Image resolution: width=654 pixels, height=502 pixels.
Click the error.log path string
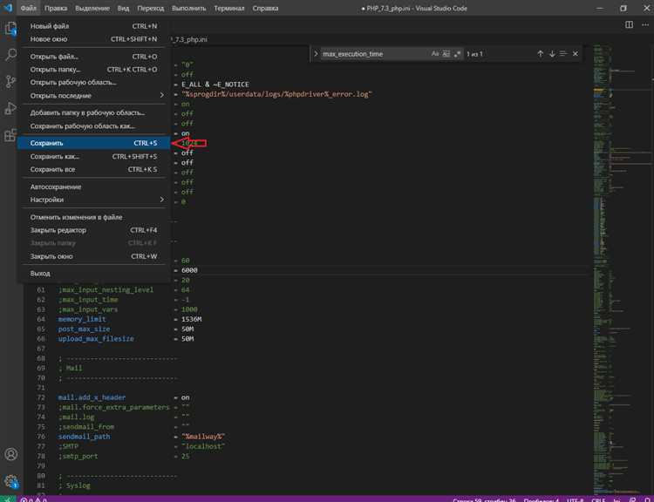276,94
